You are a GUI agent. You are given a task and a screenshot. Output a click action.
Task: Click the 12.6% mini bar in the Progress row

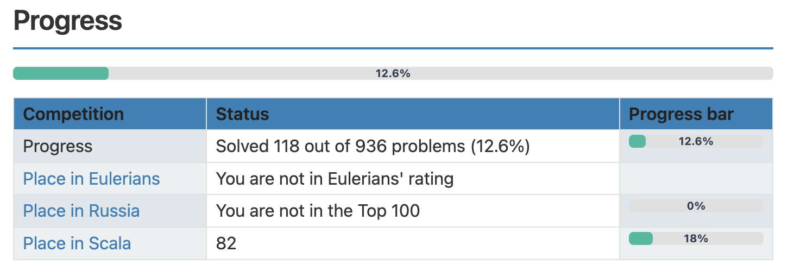(x=696, y=141)
